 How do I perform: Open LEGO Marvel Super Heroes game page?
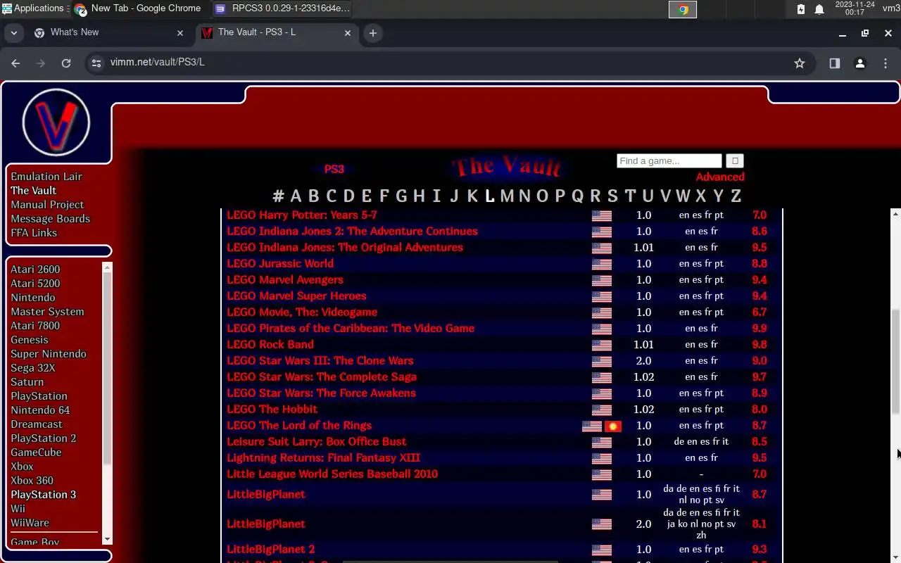296,296
